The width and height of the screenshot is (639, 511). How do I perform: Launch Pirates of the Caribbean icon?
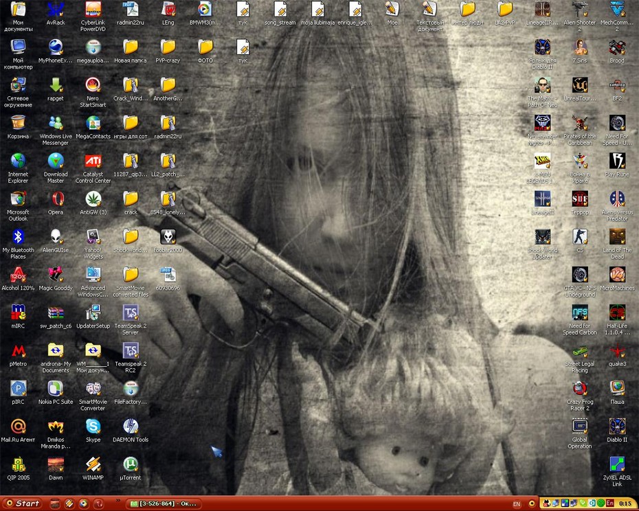pos(579,130)
